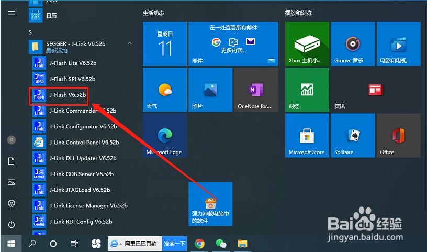Open the Microsoft Store tile
427x252 pixels.
point(307,136)
